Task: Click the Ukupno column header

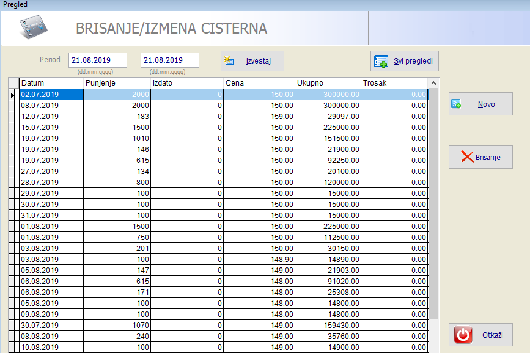Action: pos(328,83)
